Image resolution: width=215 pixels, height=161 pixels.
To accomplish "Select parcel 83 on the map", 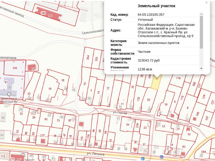I will coord(184,147).
